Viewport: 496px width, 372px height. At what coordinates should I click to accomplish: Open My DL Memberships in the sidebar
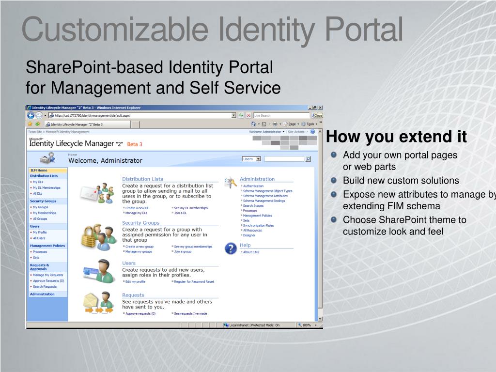(46, 188)
